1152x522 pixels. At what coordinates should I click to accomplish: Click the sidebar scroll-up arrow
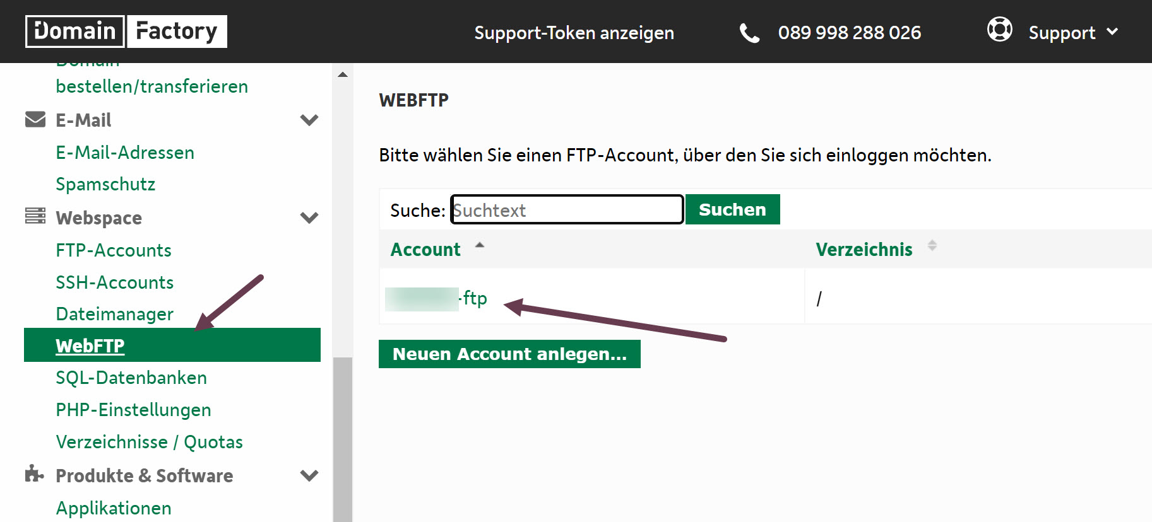point(343,75)
